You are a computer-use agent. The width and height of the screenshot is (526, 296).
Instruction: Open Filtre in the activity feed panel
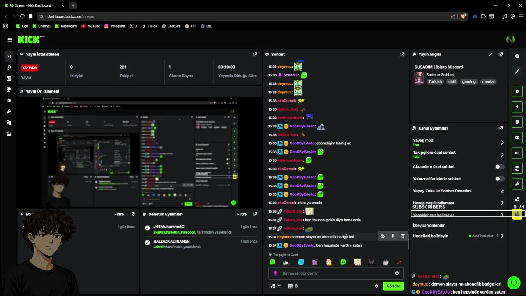click(x=119, y=214)
